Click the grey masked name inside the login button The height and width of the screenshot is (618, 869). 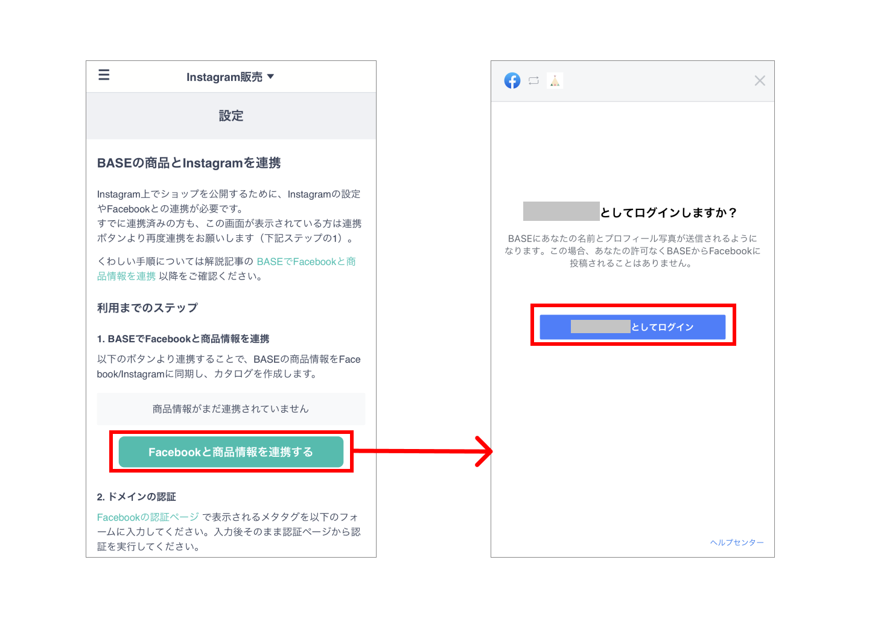click(600, 327)
